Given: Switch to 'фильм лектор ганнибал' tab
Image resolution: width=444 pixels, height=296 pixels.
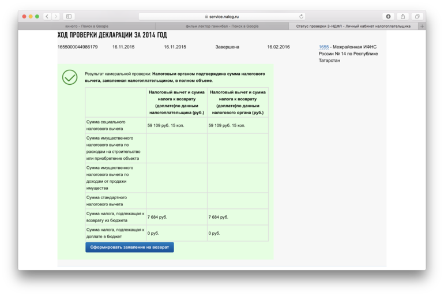Looking at the screenshot, I should coord(222,26).
